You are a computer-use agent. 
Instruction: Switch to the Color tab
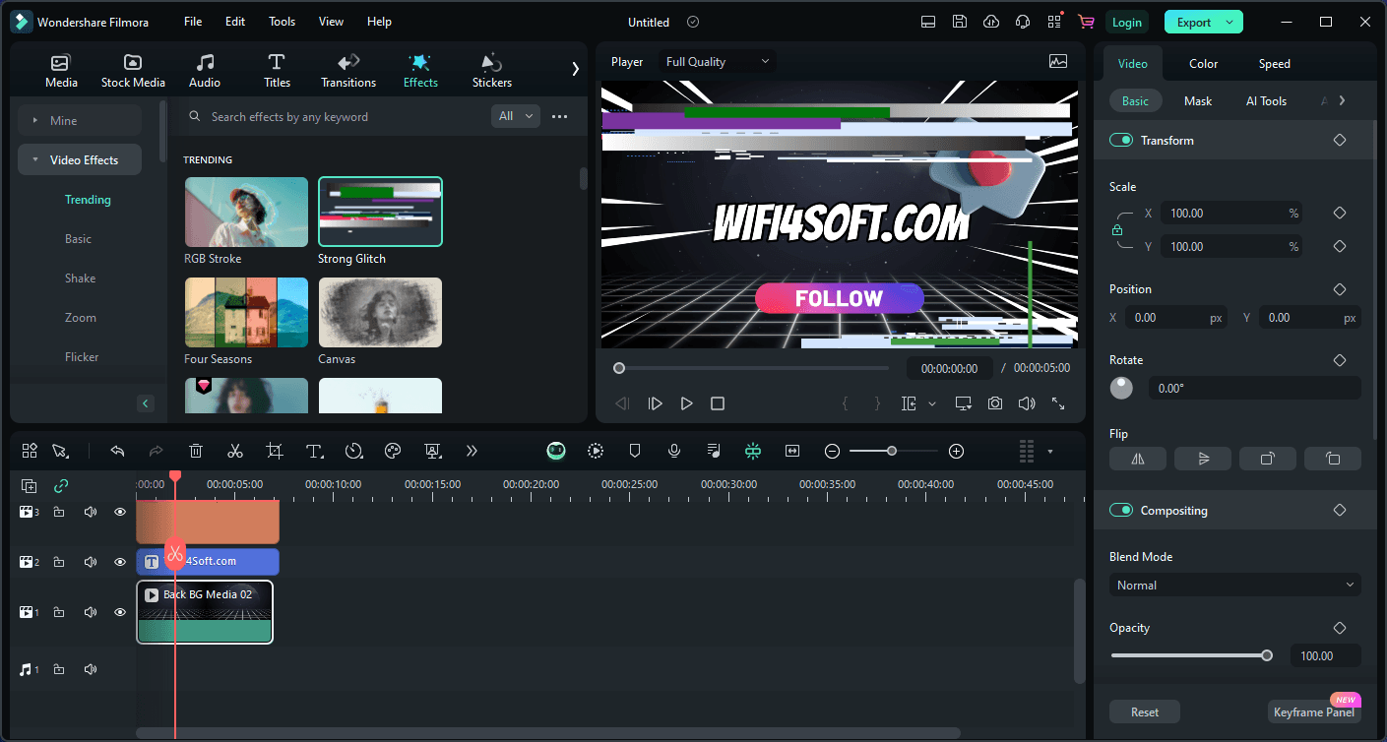click(1203, 64)
